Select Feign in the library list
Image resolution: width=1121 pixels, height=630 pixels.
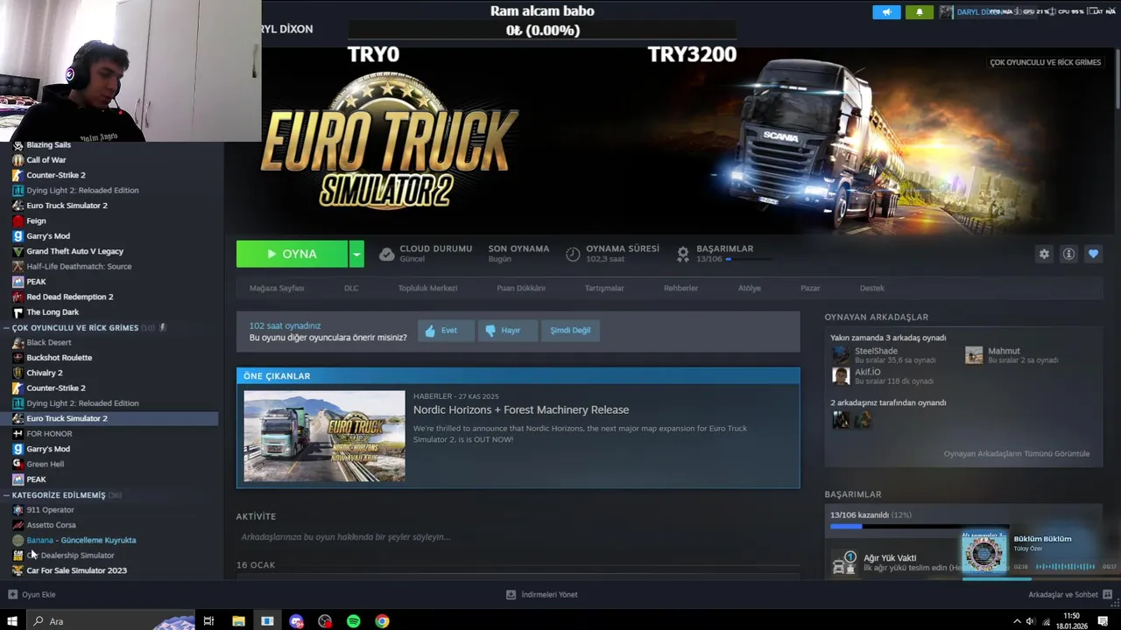click(36, 220)
